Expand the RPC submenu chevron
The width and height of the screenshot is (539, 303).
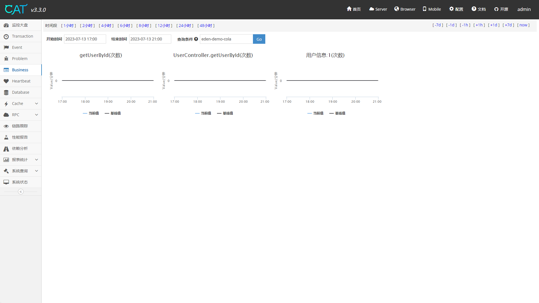(x=36, y=115)
